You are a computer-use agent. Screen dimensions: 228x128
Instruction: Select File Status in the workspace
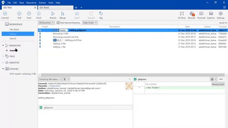tap(14, 30)
